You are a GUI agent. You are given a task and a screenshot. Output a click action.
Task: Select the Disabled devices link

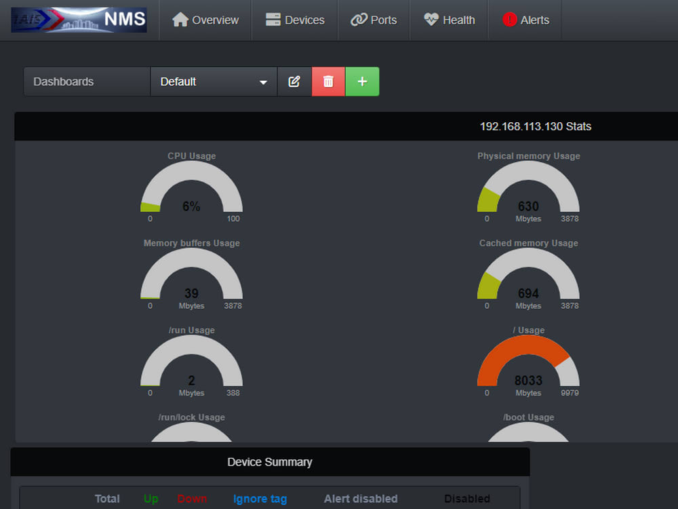(466, 498)
